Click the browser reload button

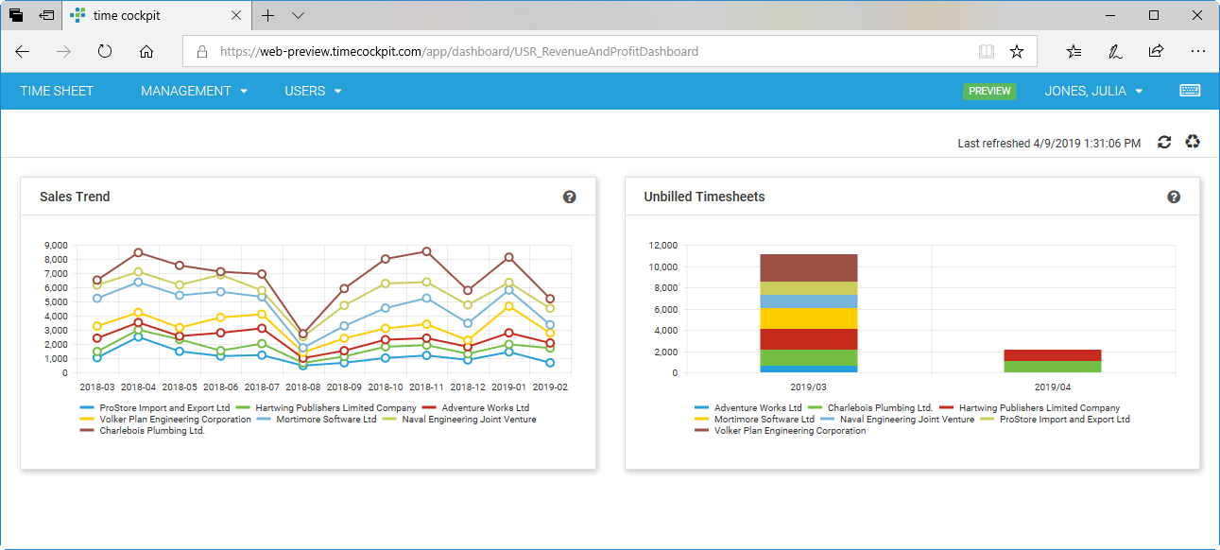point(105,51)
